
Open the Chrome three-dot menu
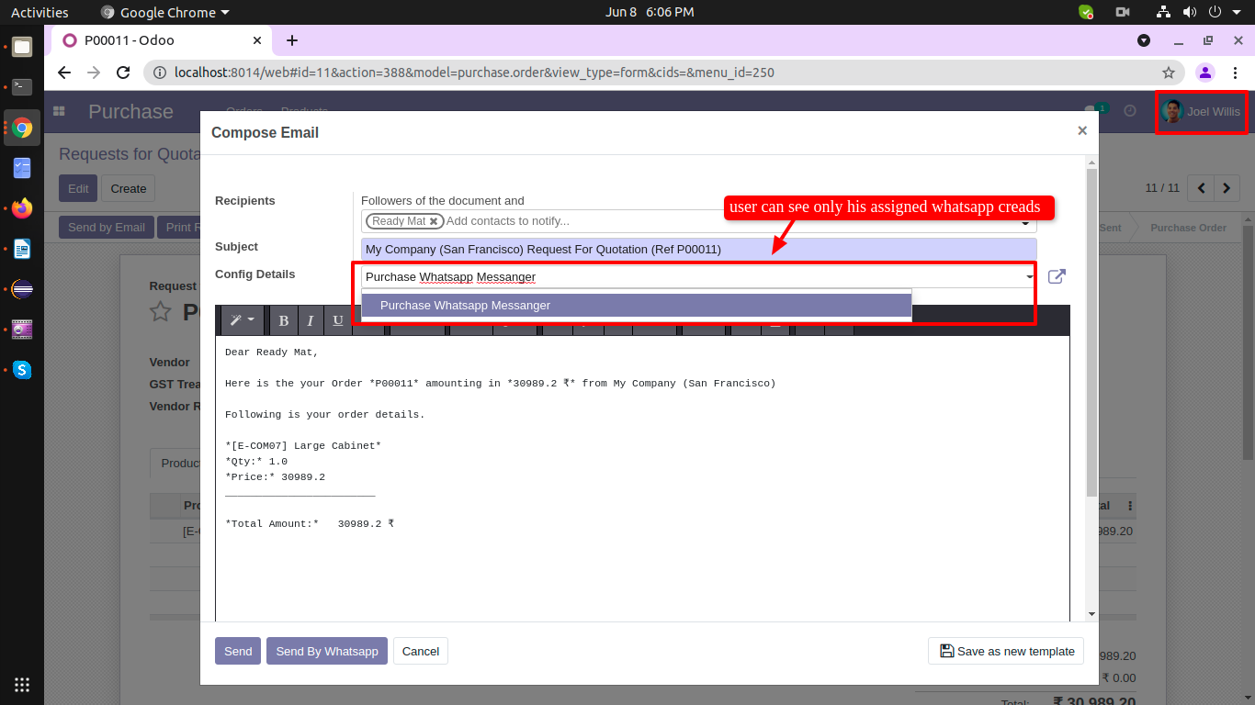(1236, 73)
